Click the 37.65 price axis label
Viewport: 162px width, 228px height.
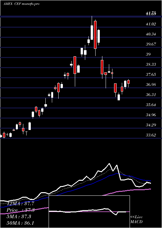coord(151,75)
